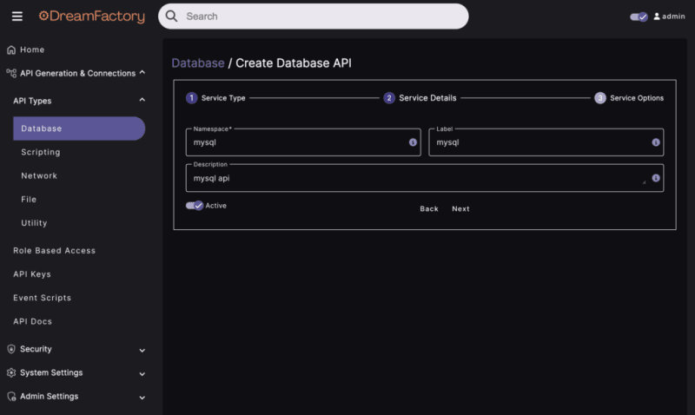695x415 pixels.
Task: Click the Active label text
Action: (215, 206)
